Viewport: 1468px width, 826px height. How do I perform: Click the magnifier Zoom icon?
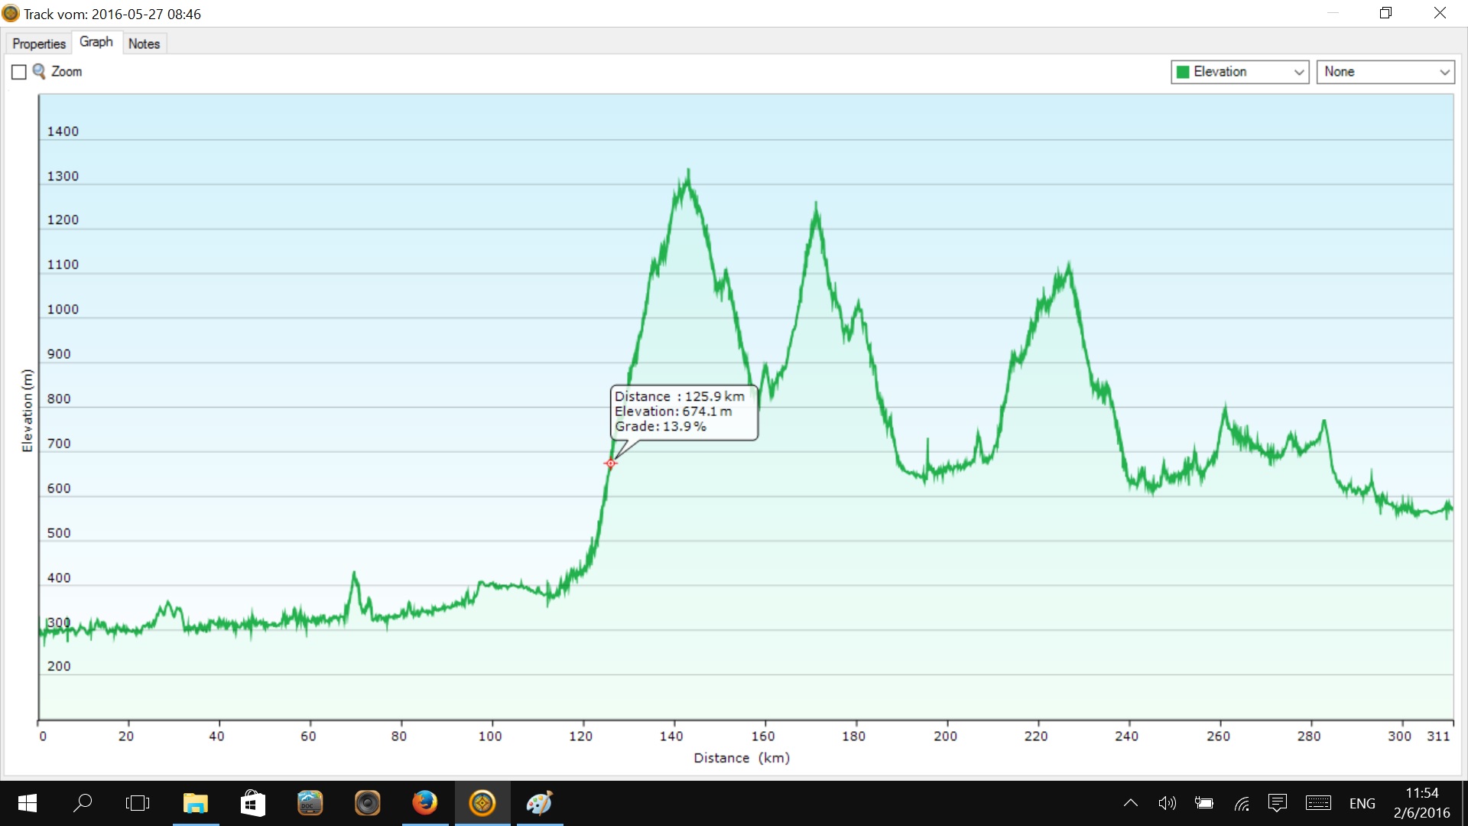38,71
